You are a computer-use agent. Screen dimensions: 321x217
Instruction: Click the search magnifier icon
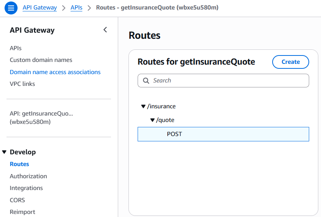point(146,81)
